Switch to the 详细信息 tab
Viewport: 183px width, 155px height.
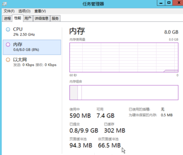42,18
